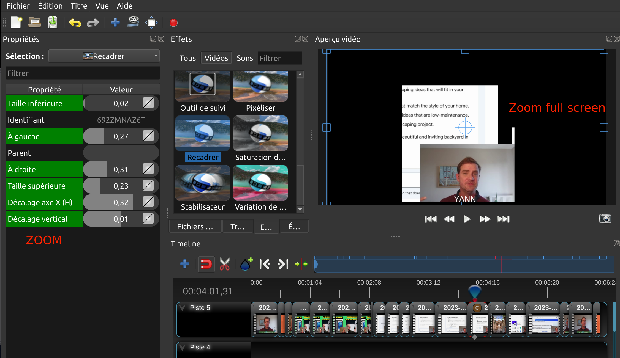Toggle keyframe edit on Taille inférieure

click(148, 103)
